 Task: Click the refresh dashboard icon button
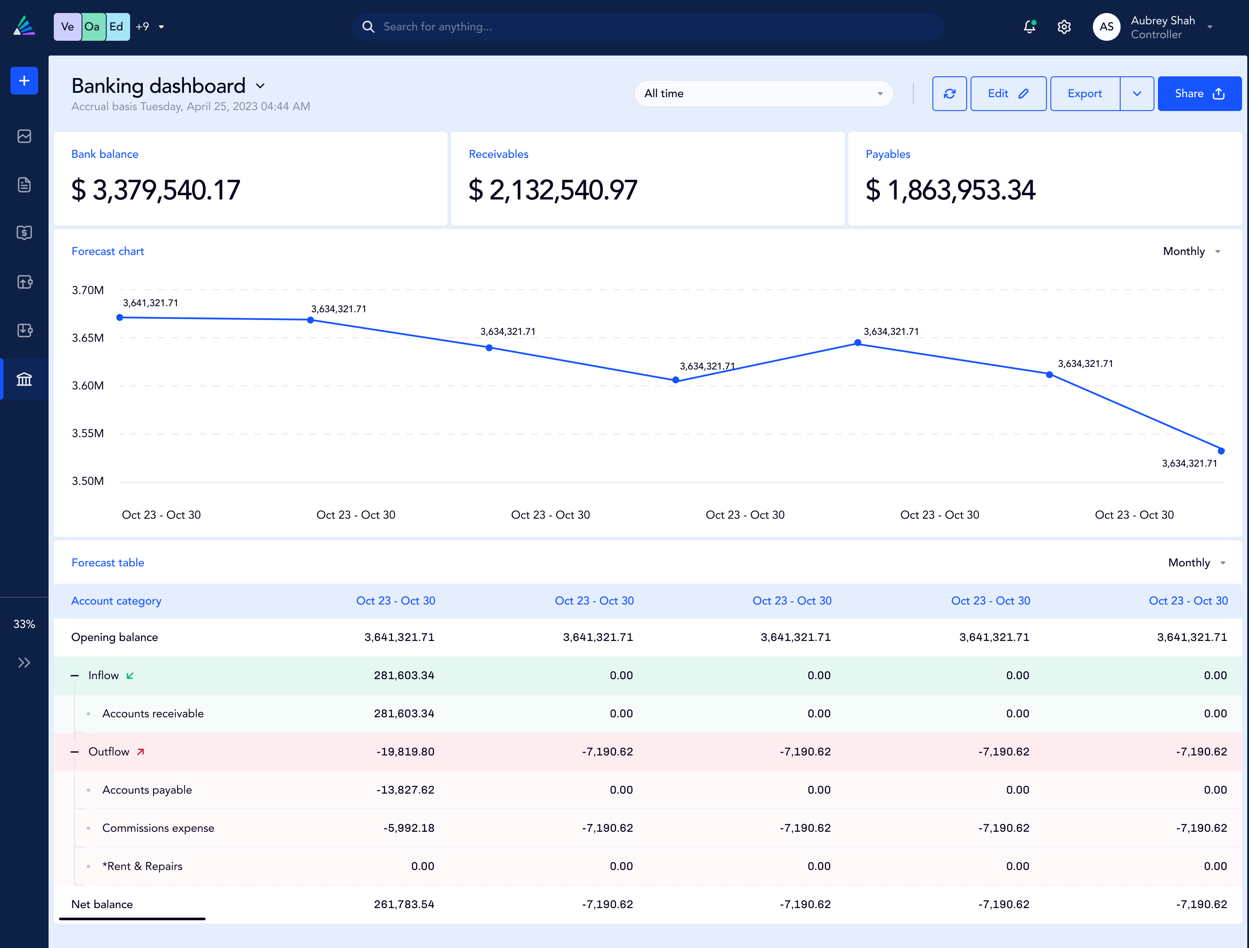[x=949, y=94]
